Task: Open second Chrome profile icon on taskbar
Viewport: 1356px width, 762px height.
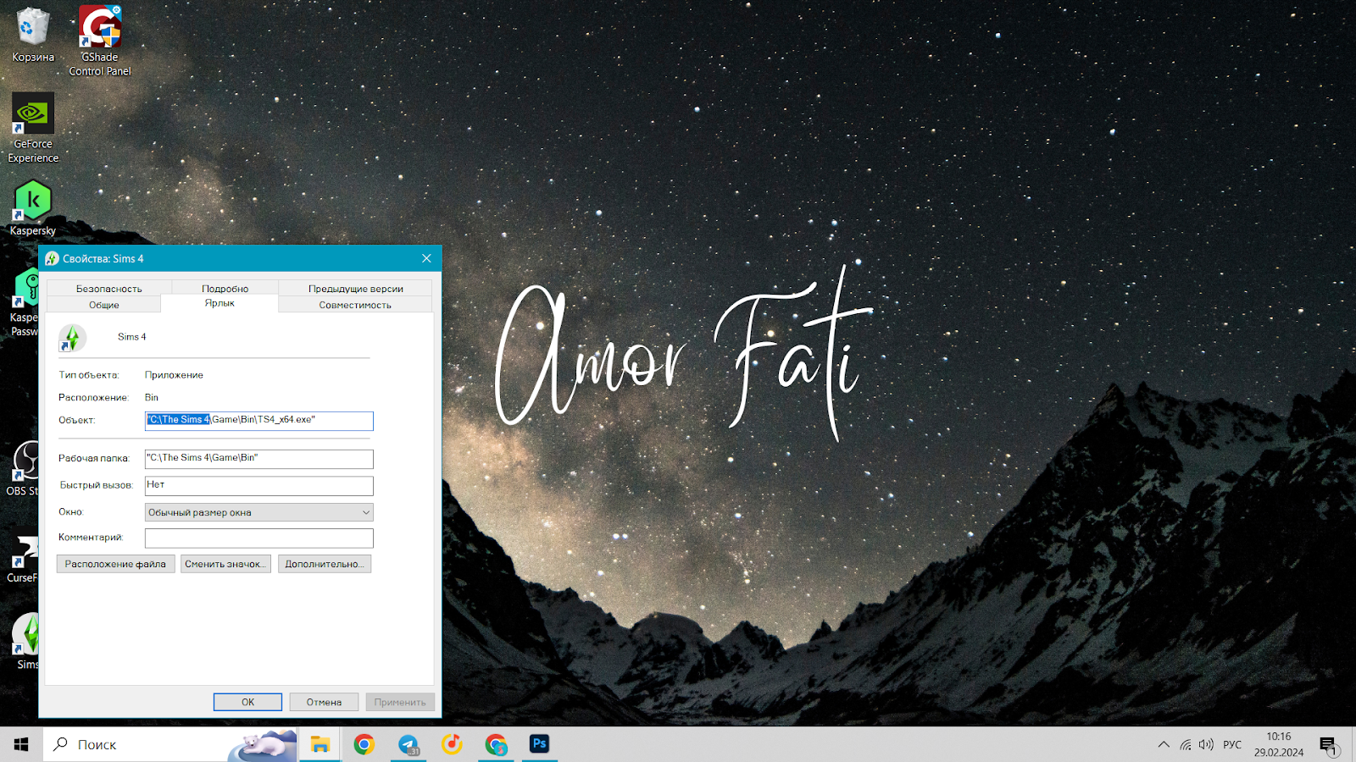Action: tap(496, 744)
